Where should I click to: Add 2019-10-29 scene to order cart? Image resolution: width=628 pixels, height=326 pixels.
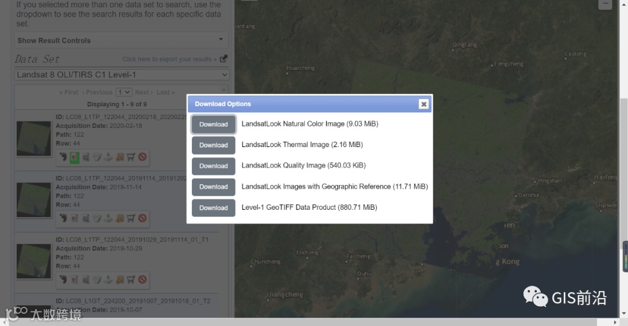pos(131,280)
